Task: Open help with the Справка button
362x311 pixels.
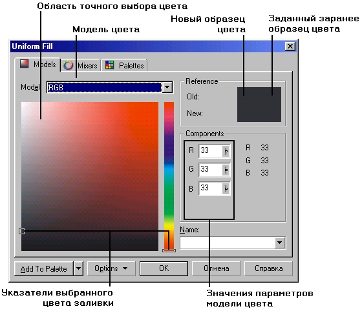Action: point(268,268)
